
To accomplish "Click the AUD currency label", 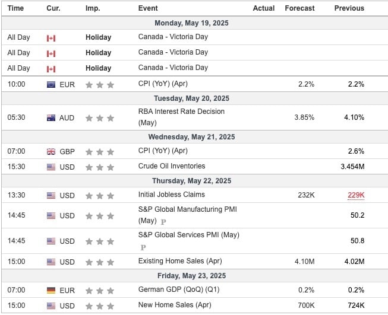I will coord(67,118).
